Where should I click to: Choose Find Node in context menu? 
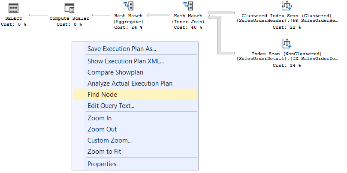point(102,95)
